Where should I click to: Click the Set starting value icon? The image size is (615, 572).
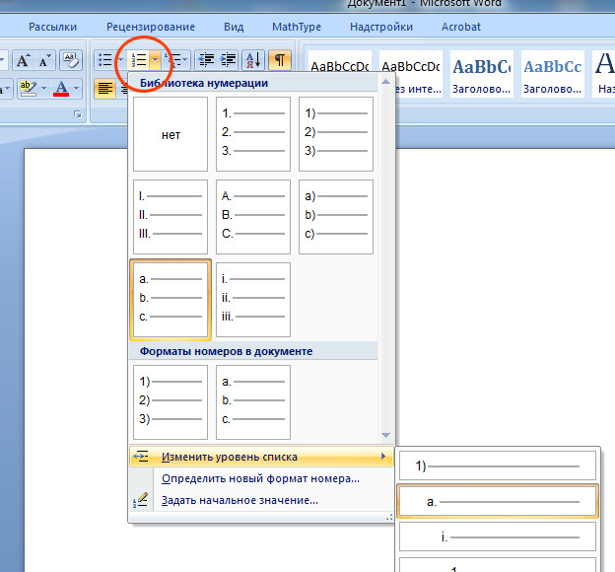click(141, 500)
